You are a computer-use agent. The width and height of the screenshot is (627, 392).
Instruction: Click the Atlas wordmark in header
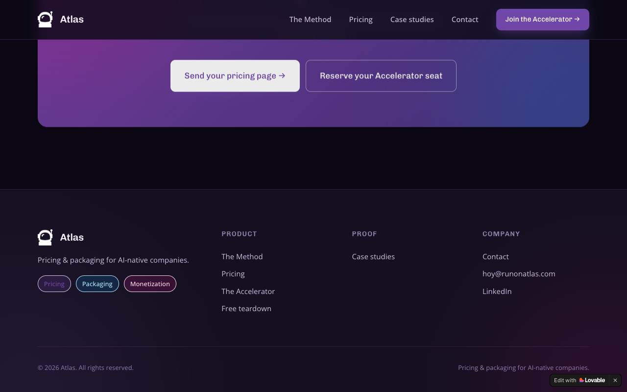point(72,20)
